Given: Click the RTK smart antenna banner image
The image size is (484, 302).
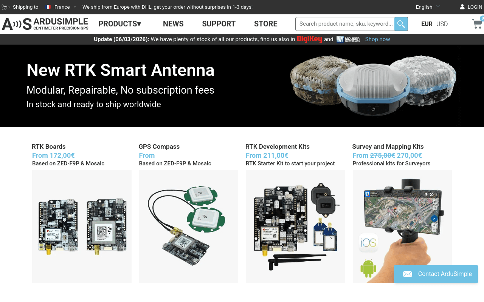Looking at the screenshot, I should [x=373, y=85].
